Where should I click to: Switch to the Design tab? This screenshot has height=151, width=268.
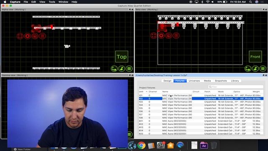tap(167, 81)
